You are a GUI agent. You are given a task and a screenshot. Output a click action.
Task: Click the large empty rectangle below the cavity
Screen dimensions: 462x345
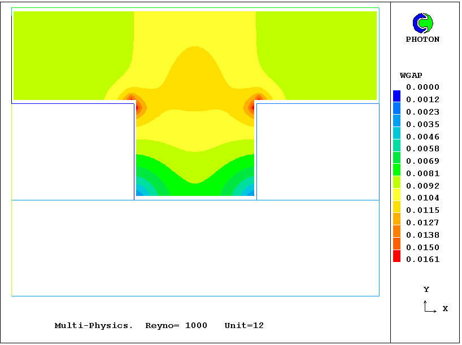point(195,247)
